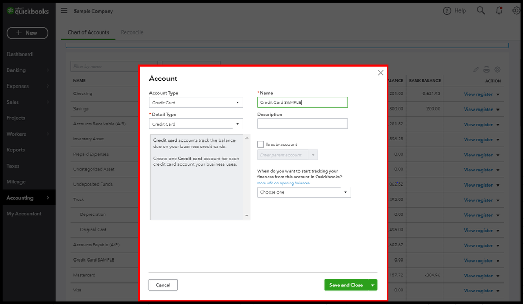This screenshot has width=524, height=305.
Task: Select the Depreciation sub-account row
Action: (x=93, y=214)
